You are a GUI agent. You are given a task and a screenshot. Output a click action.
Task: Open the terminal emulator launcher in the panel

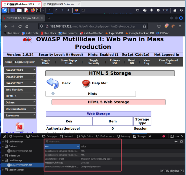tap(38, 10)
